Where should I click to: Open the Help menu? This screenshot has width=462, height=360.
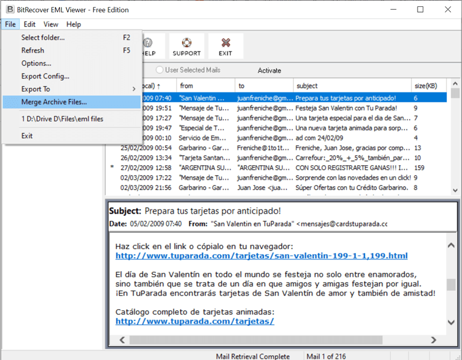73,24
